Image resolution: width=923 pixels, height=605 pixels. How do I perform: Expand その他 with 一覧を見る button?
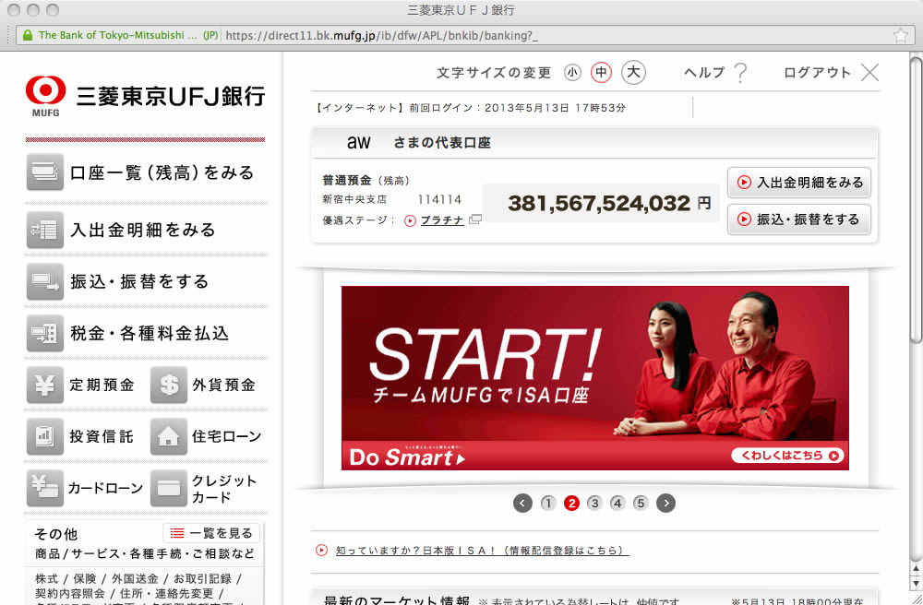(211, 533)
